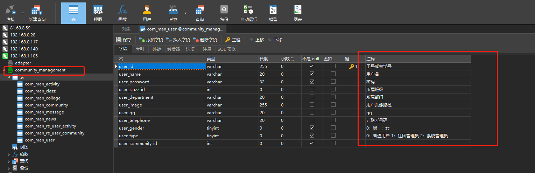The image size is (535, 173).
Task: Click 上移 (Move Up) arrow
Action: [256, 40]
